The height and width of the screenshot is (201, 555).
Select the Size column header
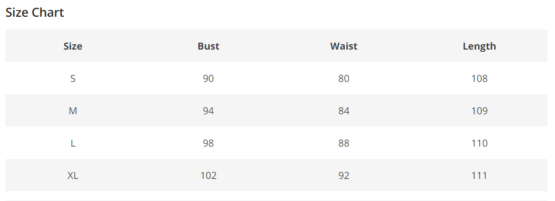point(73,46)
